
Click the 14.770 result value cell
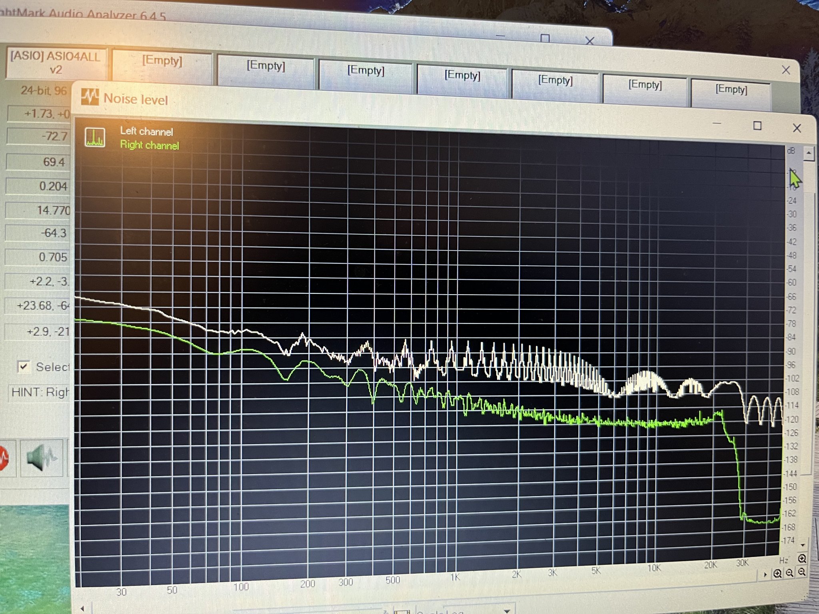(x=38, y=210)
